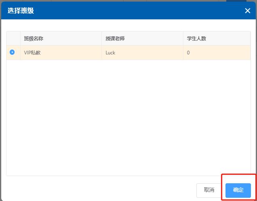Click the 取消 button
The width and height of the screenshot is (257, 201).
[x=209, y=190]
